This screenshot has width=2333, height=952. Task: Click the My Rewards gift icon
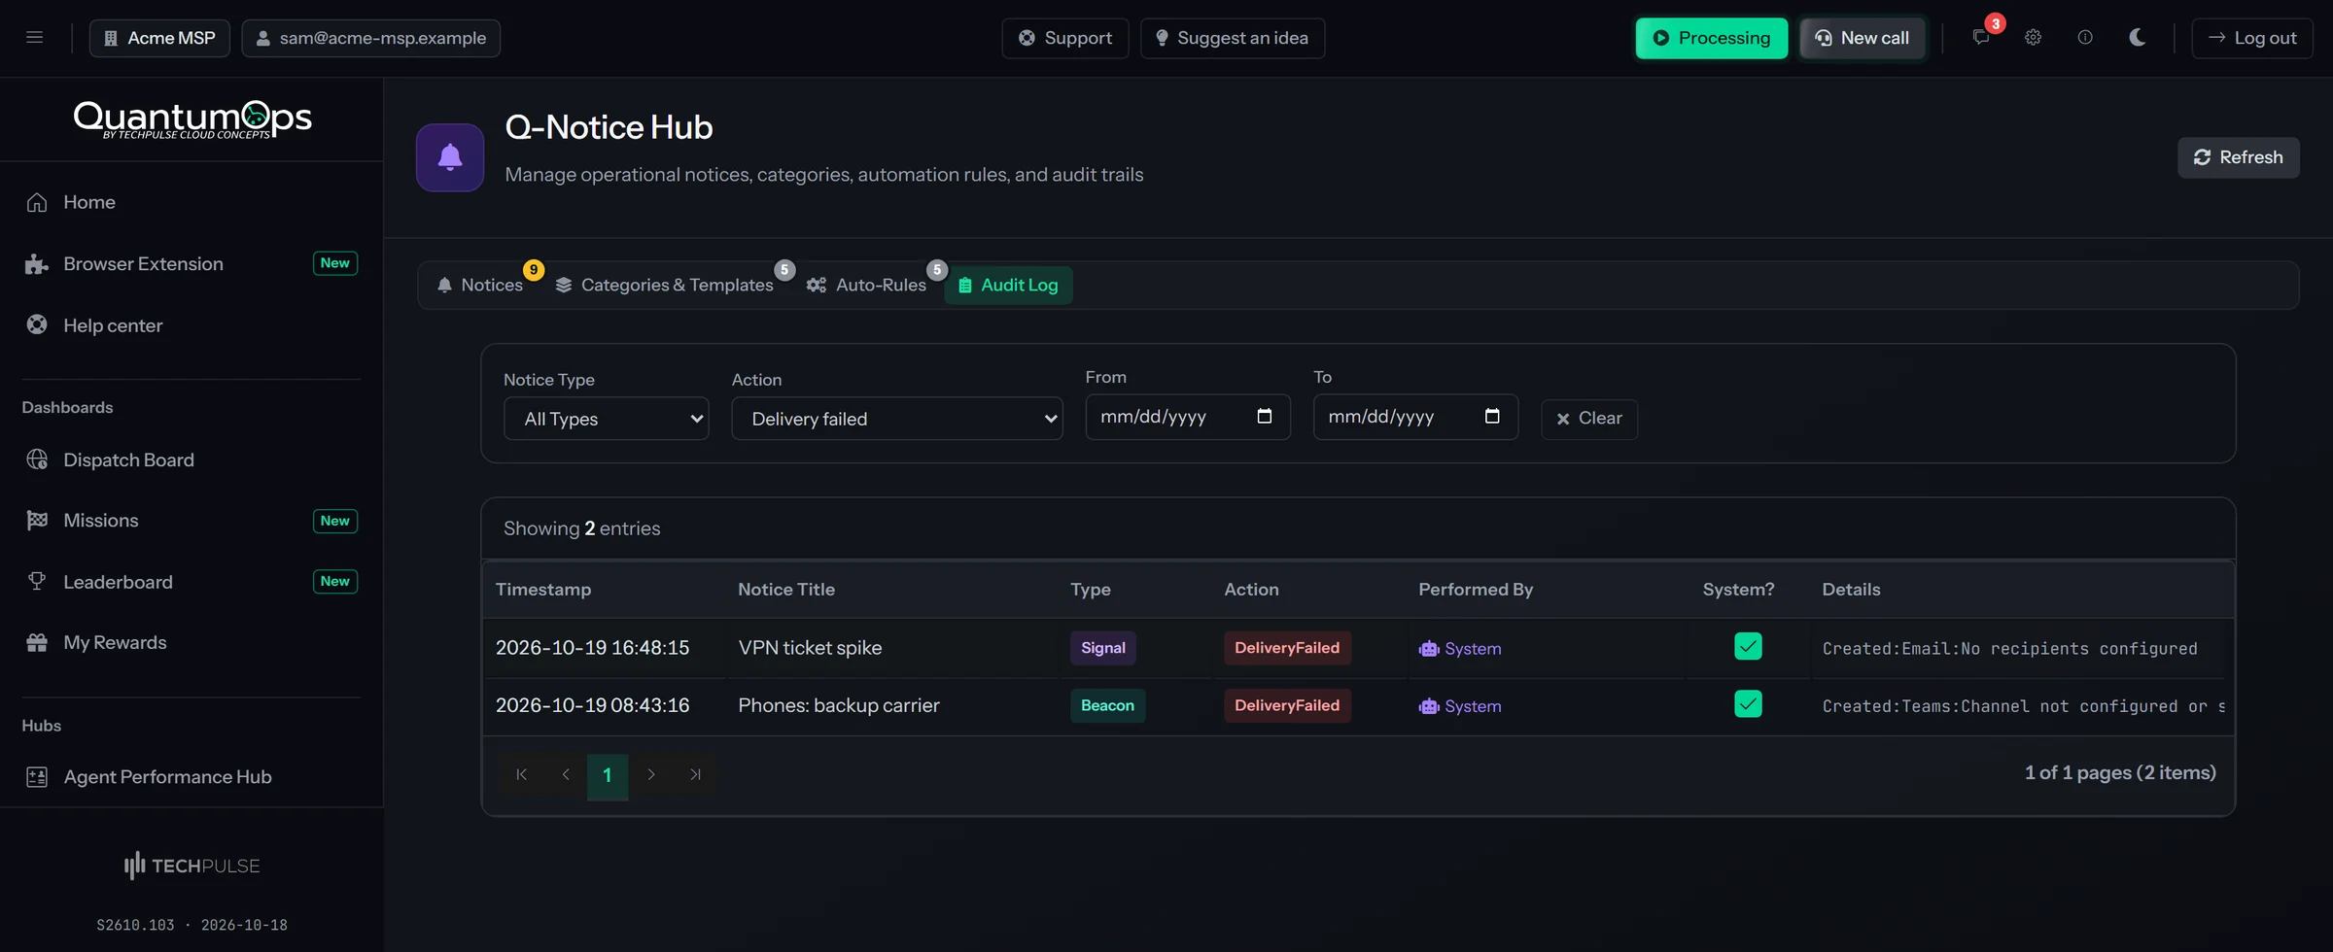click(x=37, y=642)
